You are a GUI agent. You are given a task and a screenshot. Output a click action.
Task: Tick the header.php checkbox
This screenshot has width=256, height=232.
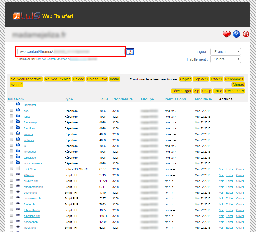(x=11, y=221)
